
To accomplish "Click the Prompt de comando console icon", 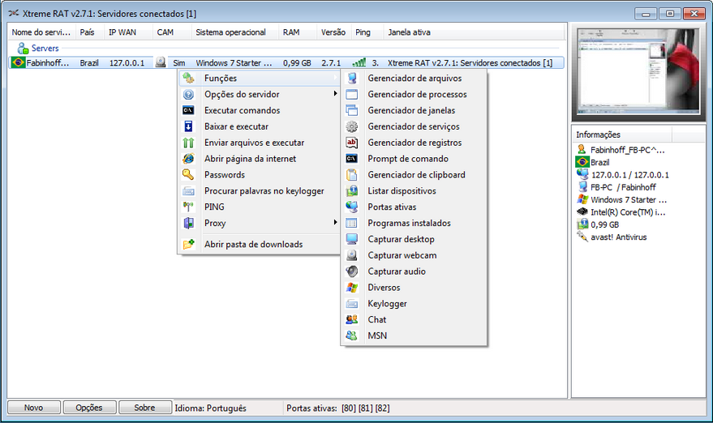I will [x=352, y=159].
